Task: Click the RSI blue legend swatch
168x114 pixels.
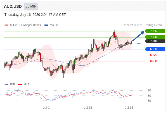Action: (6, 85)
